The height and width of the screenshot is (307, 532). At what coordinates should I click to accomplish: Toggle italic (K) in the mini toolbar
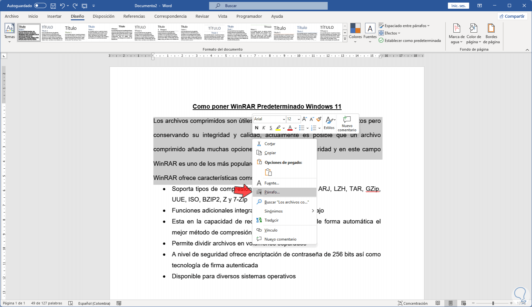pos(264,128)
